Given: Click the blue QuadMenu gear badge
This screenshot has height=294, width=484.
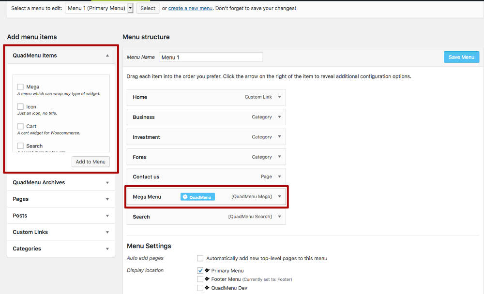Looking at the screenshot, I should [x=197, y=197].
